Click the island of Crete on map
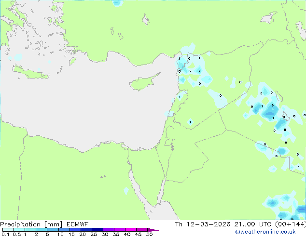306x236 pixels. pos(30,73)
